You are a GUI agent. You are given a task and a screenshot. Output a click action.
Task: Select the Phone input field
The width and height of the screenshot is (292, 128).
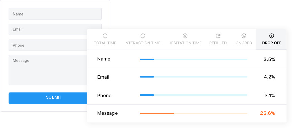48,45
